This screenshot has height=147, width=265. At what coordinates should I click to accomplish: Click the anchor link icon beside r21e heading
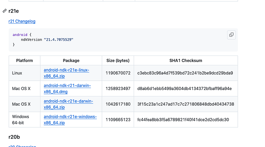point(5,11)
